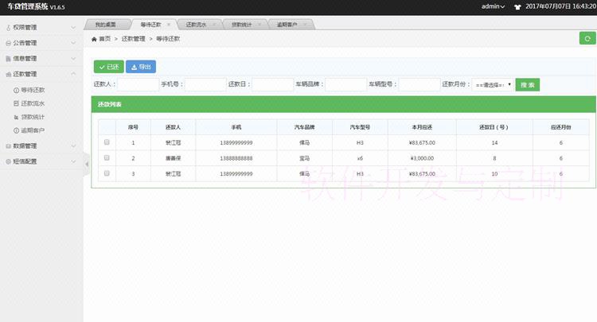
Task: Tick the checkbox for table row 3
Action: click(107, 173)
